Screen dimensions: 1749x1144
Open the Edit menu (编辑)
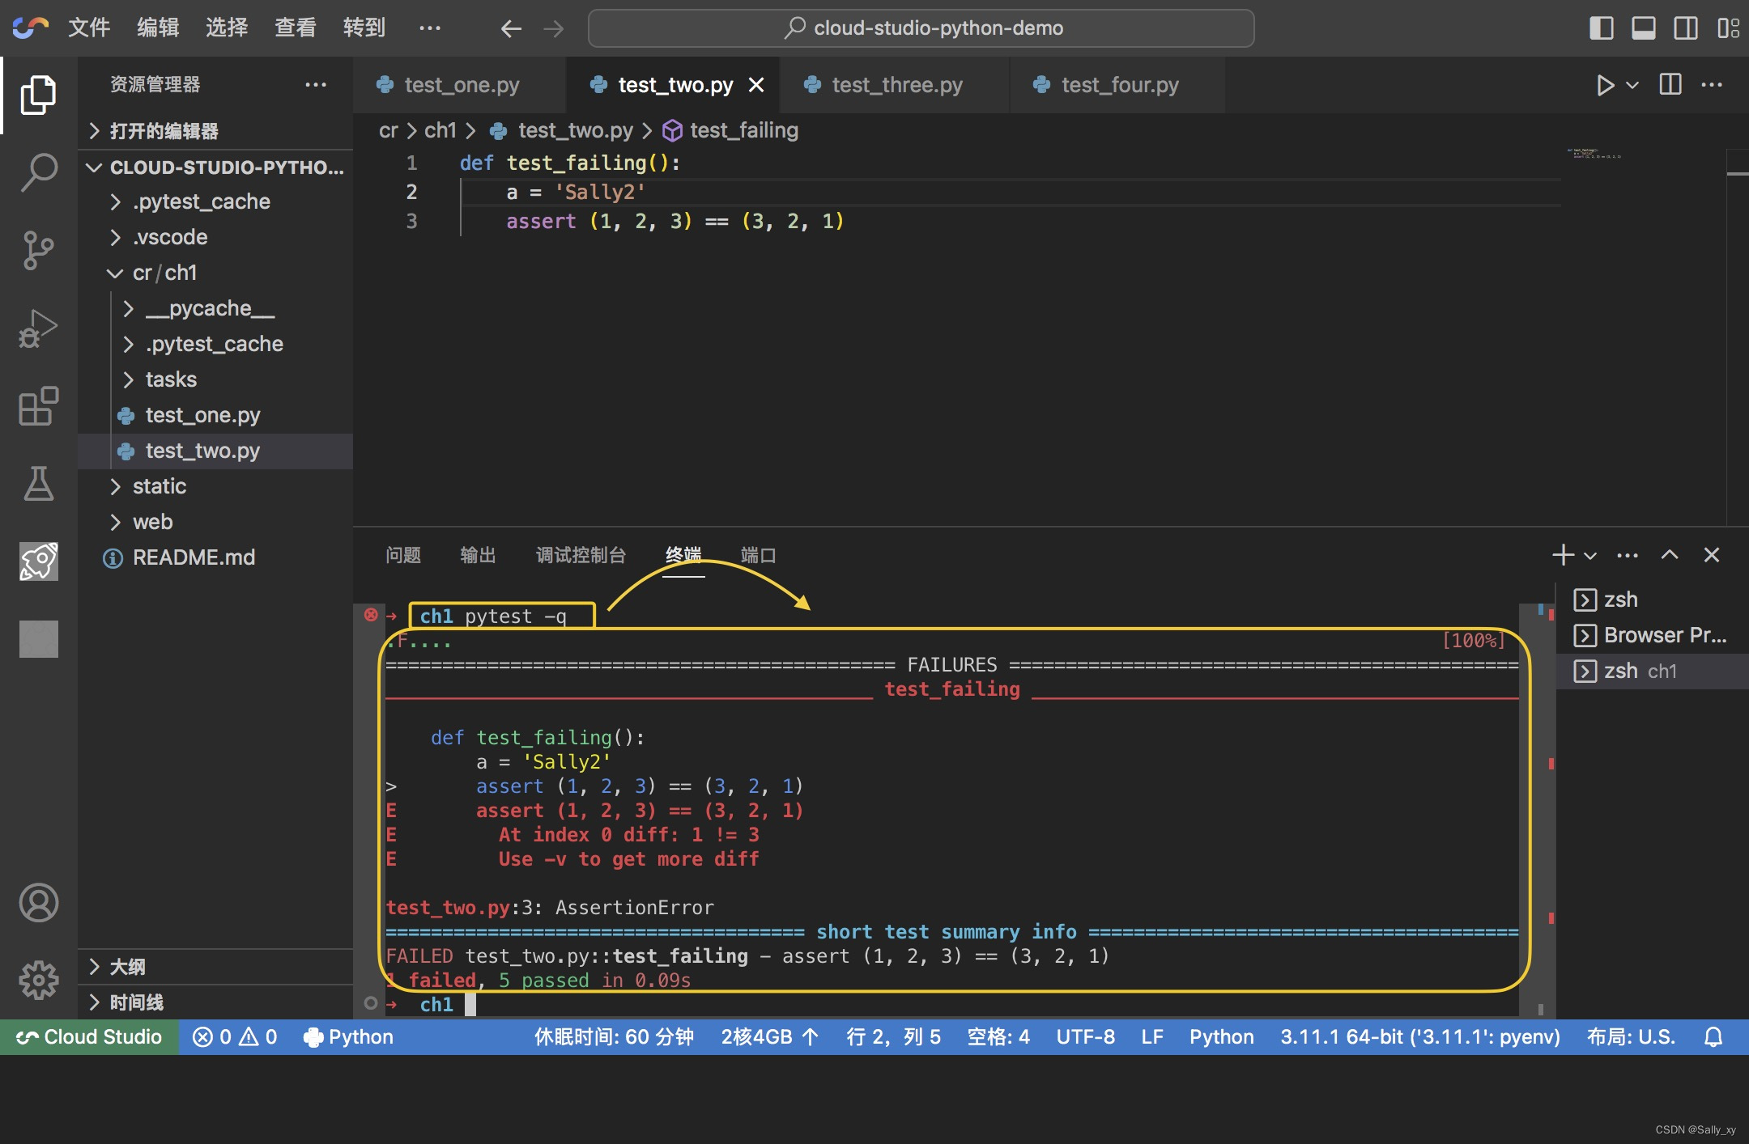pyautogui.click(x=158, y=28)
